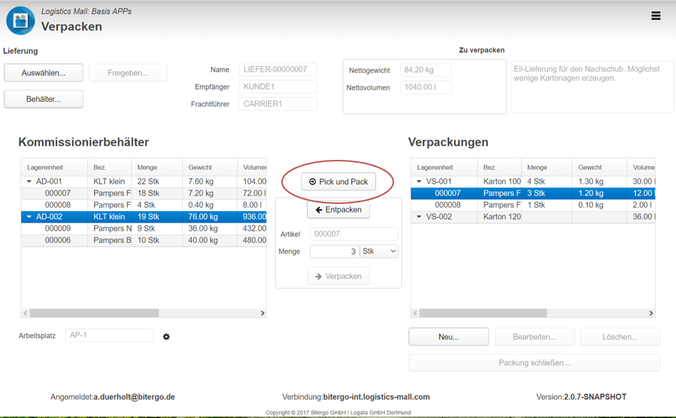Select row 000008 in Verpackungen table
The width and height of the screenshot is (676, 418).
pos(533,205)
